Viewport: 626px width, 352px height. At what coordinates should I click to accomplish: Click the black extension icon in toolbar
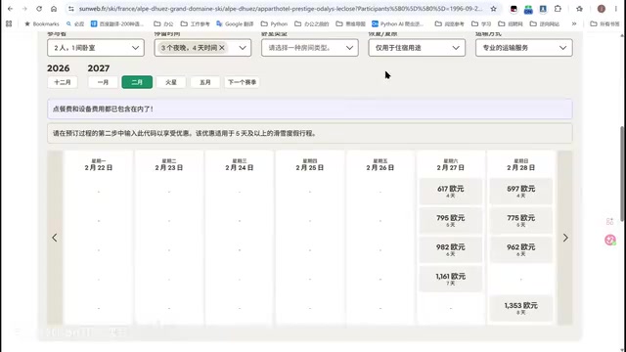(x=514, y=9)
